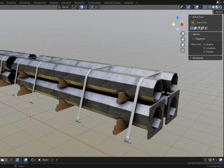Choose Extend selection mode icon
The width and height of the screenshot is (224, 168).
[195, 28]
